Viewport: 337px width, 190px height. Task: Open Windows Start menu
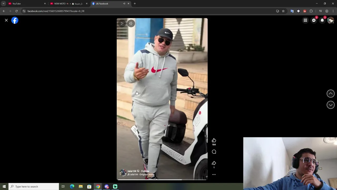[x=4, y=187]
